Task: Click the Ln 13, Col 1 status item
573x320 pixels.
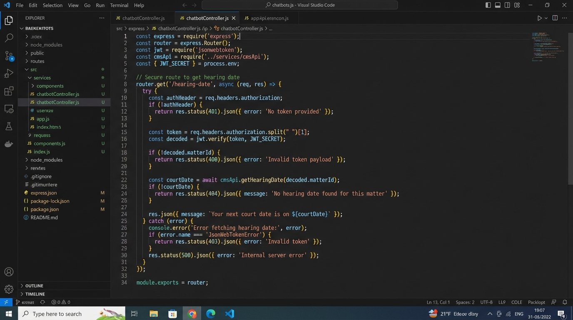Action: [438, 302]
